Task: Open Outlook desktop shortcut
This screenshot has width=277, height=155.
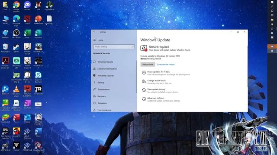Action: (x=27, y=118)
